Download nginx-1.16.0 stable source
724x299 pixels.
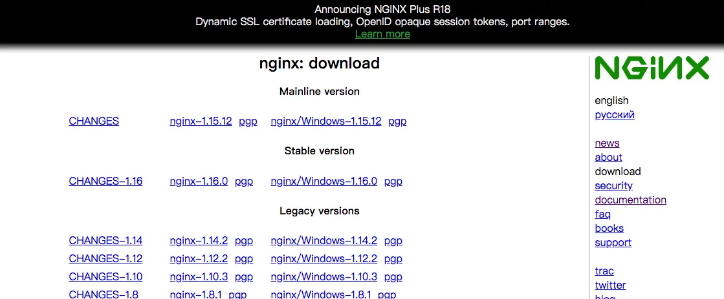(199, 181)
